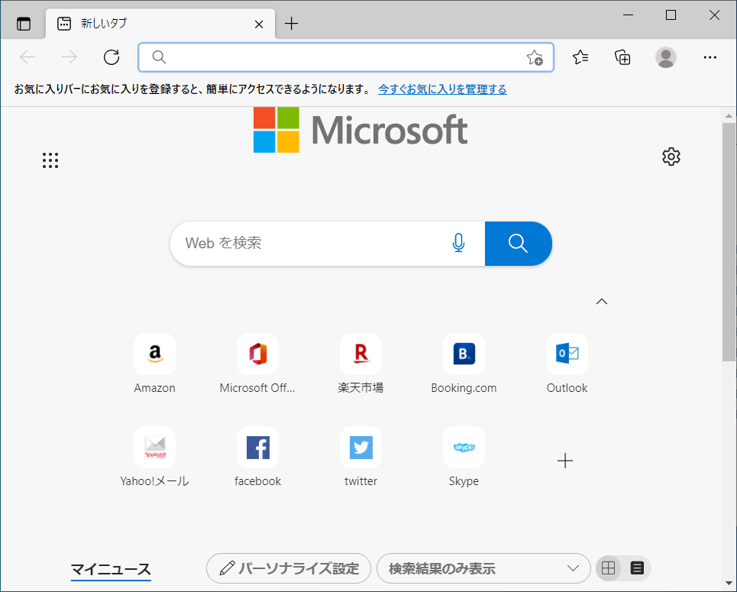Minimize the Edge browser window

pyautogui.click(x=628, y=15)
